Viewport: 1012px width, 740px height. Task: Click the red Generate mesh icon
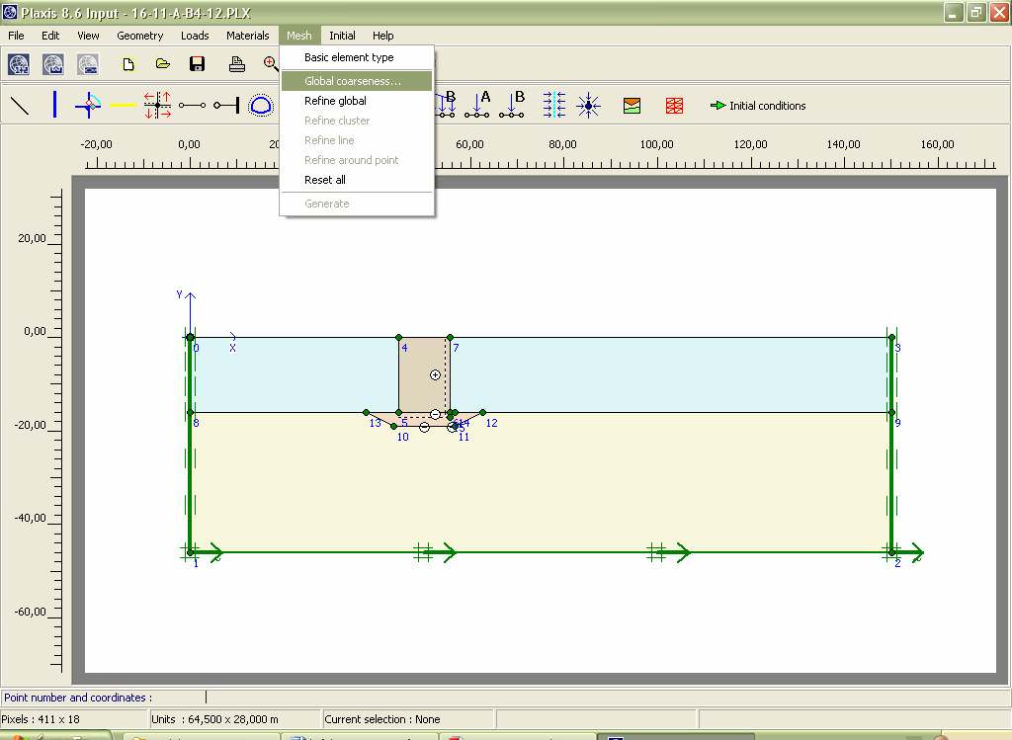[x=674, y=105]
